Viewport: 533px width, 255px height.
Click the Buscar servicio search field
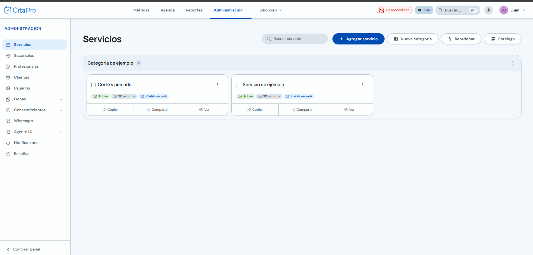click(295, 39)
